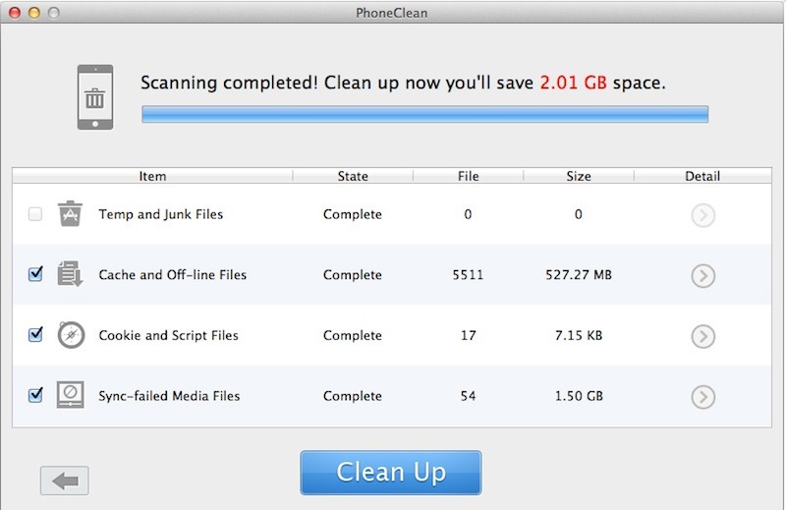Open details arrow for Sync-failed Media Files
This screenshot has width=786, height=510.
tap(702, 397)
